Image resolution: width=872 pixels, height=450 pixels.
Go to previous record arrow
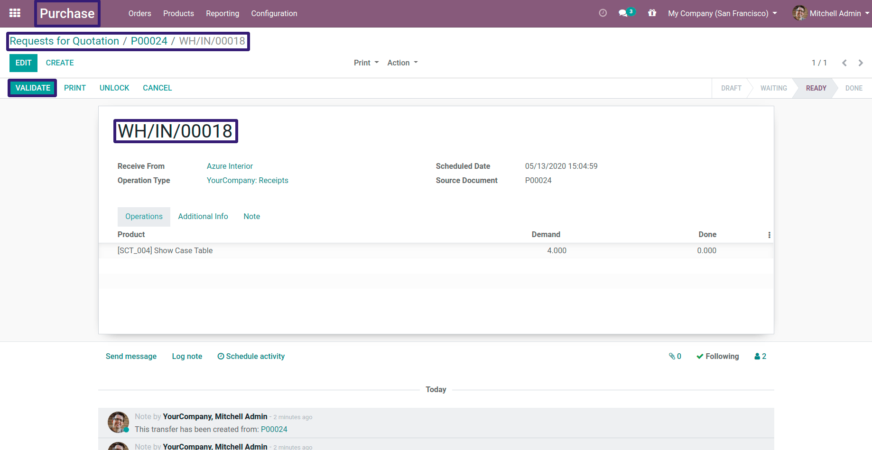click(844, 63)
